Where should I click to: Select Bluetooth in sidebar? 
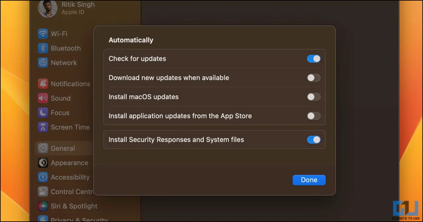(66, 48)
